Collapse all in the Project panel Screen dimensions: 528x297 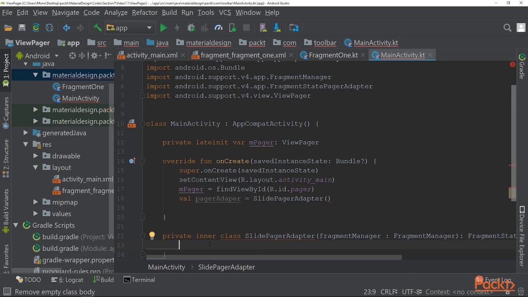[x=82, y=55]
